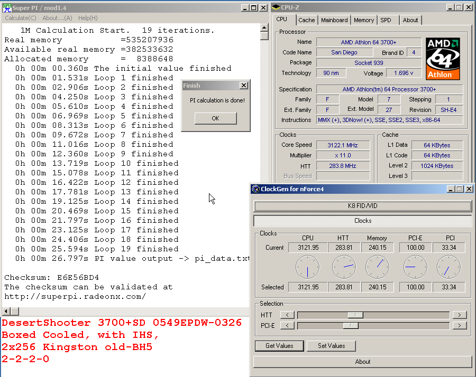Viewport: 476px width, 377px height.
Task: Click the HTT value 283.8 MHz in CPU-Z
Action: (343, 166)
